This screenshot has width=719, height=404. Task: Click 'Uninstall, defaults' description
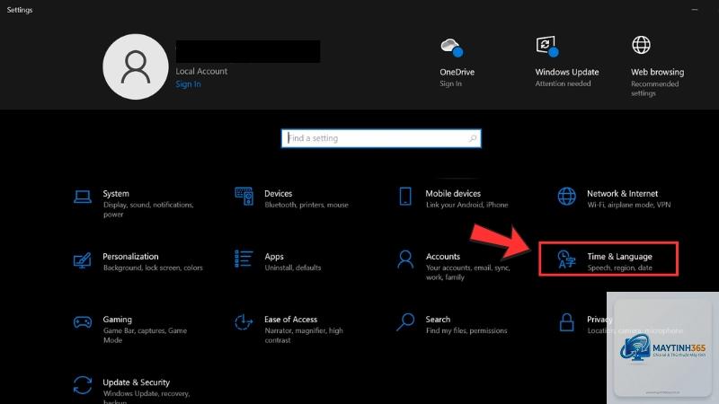pos(293,268)
